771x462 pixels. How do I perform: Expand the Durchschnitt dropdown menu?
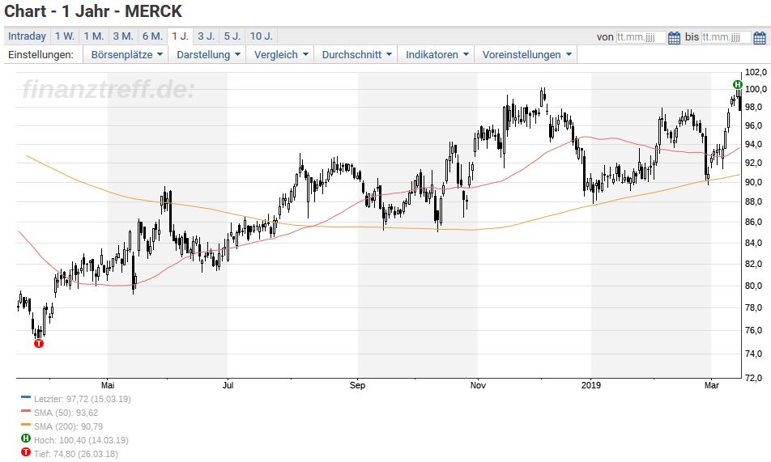click(x=356, y=54)
